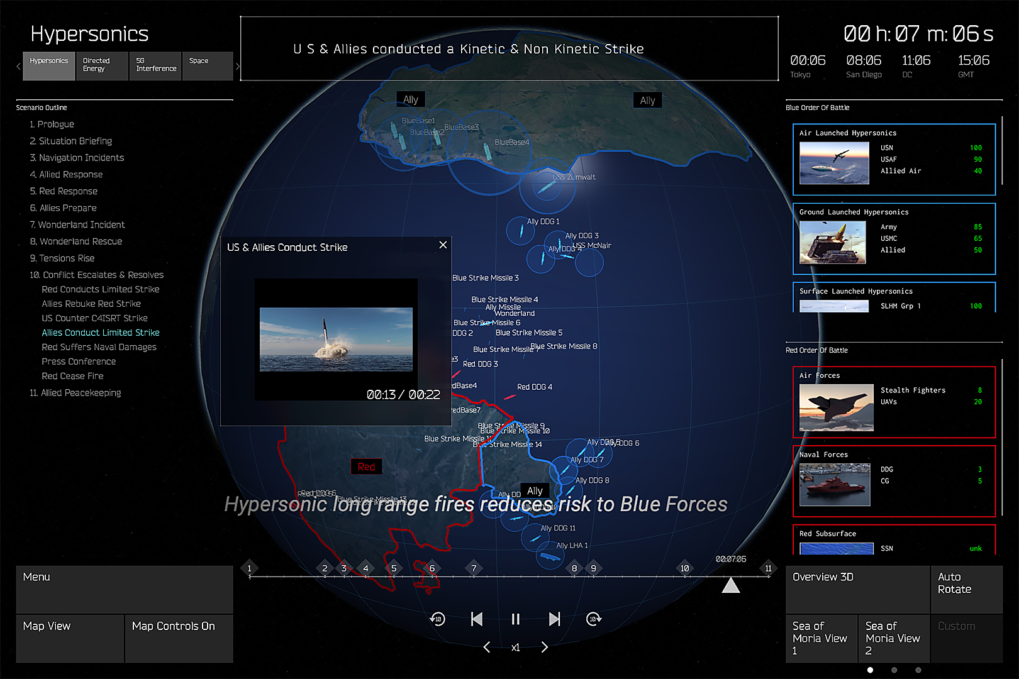
Task: Open the Directed Energy tab
Action: tap(102, 66)
